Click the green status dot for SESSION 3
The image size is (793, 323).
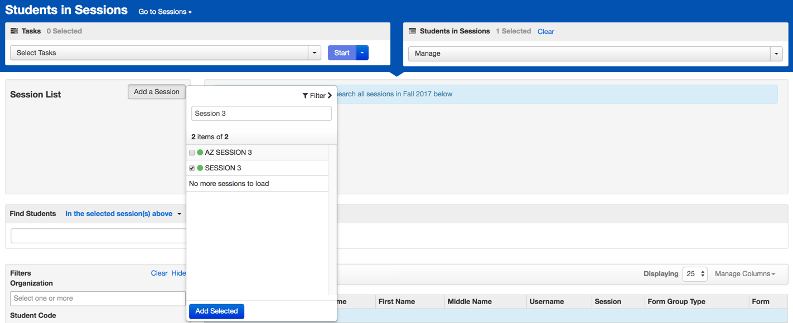tap(200, 168)
